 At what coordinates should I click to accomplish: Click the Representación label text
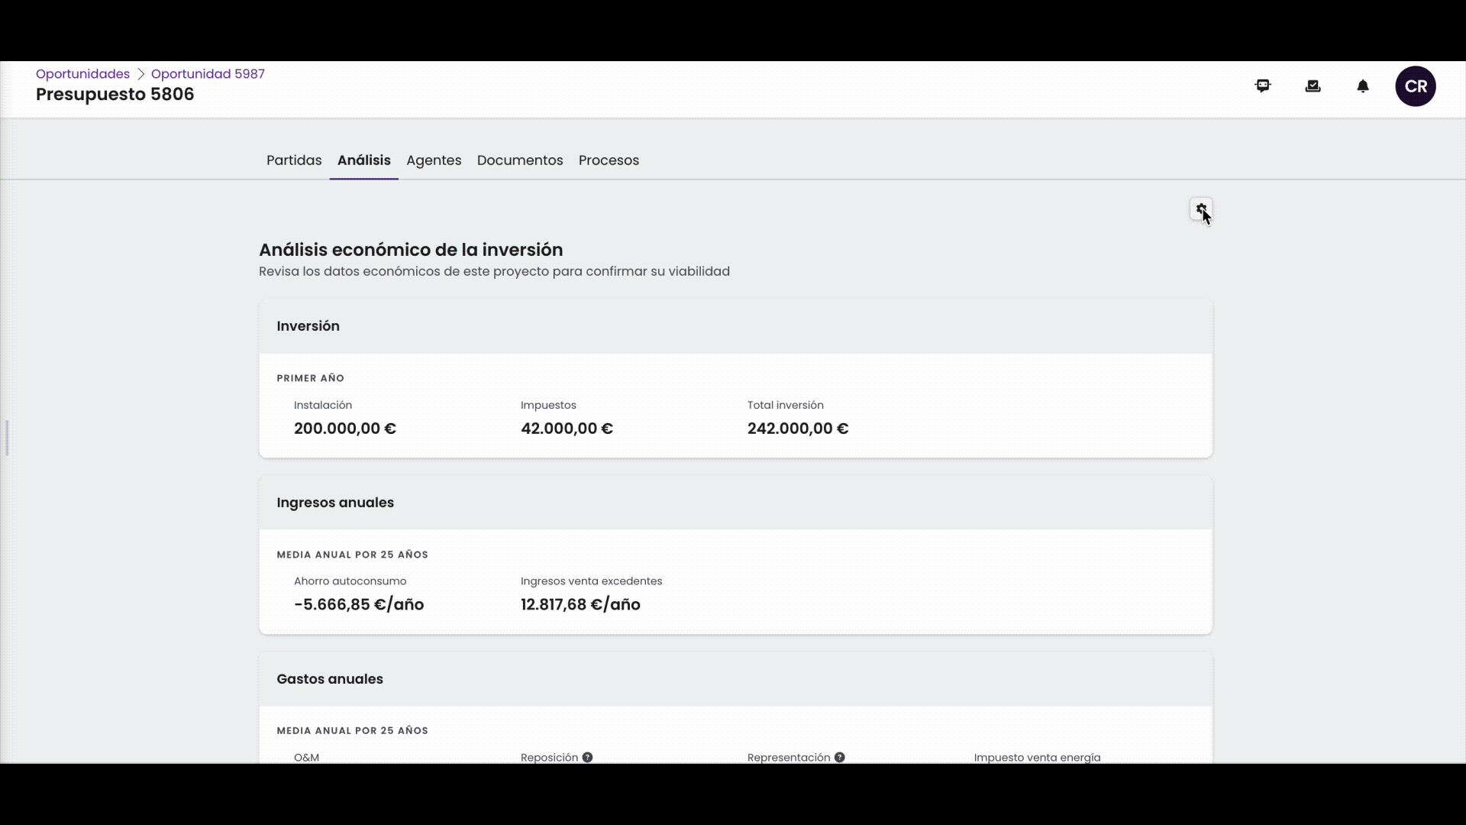pos(789,757)
